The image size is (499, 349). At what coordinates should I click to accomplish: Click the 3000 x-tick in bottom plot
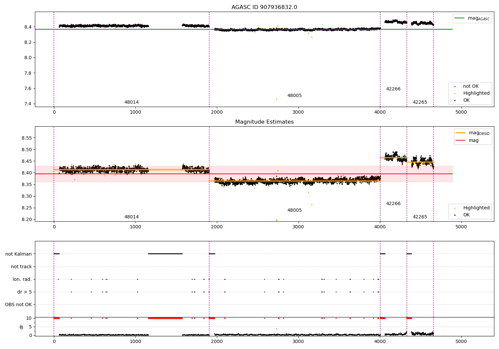298,341
